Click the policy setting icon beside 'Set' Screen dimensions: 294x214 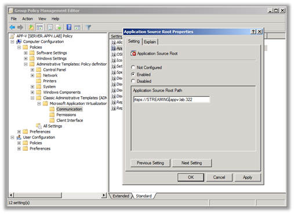(x=114, y=66)
